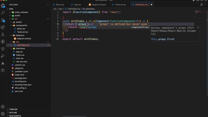Click the horizontal scrollbar under the editor

tap(74, 116)
